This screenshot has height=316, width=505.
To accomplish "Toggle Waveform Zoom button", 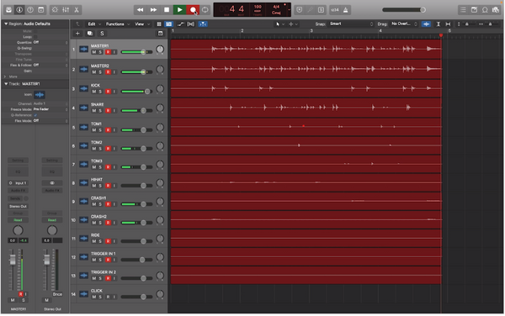I will (426, 24).
